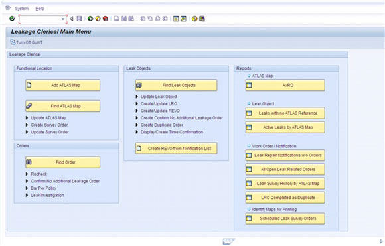385x246 pixels.
Task: Click the Turn Off GuiXT icon
Action: tap(13, 42)
